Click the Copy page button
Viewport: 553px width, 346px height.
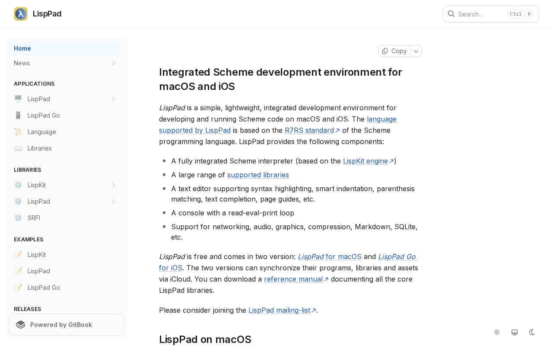[x=394, y=51]
